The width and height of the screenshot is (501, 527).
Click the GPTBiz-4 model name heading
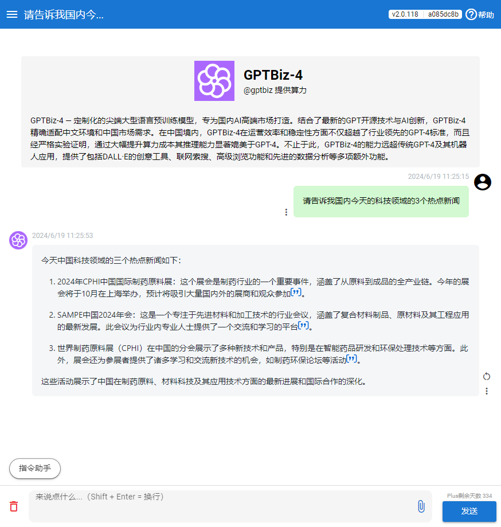(x=273, y=75)
